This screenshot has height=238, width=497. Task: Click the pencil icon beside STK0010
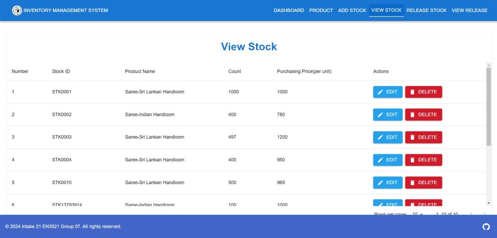click(381, 182)
